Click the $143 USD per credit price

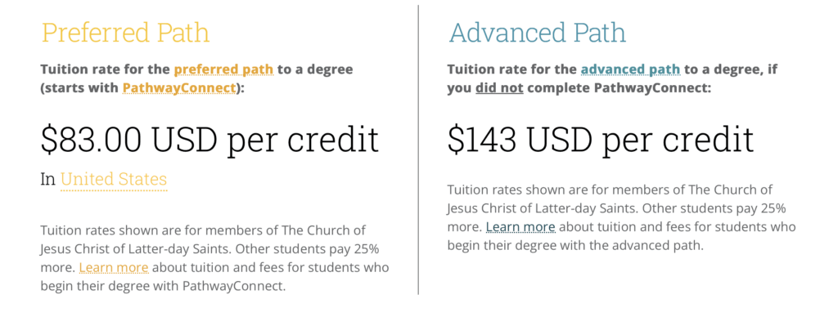click(601, 139)
